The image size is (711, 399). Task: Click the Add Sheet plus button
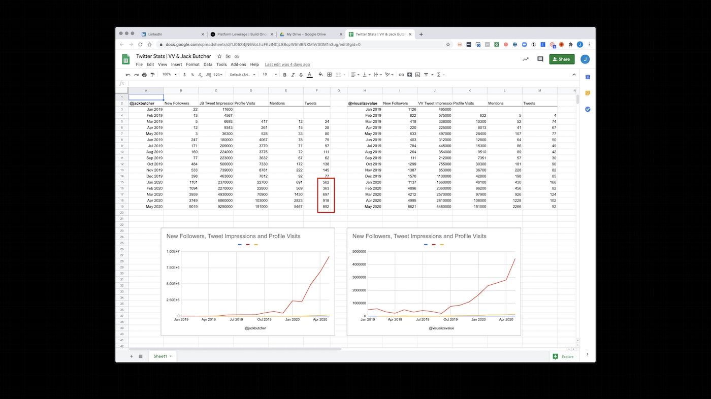coord(132,356)
